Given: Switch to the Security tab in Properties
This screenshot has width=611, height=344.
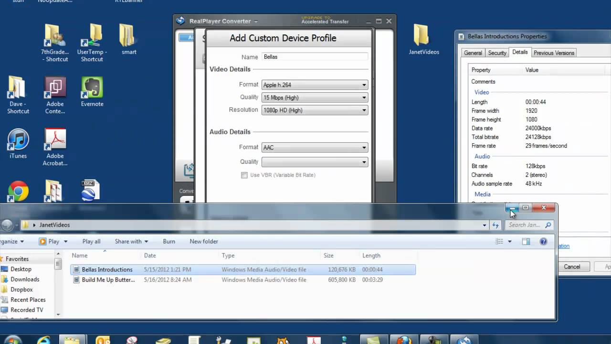Looking at the screenshot, I should [497, 53].
